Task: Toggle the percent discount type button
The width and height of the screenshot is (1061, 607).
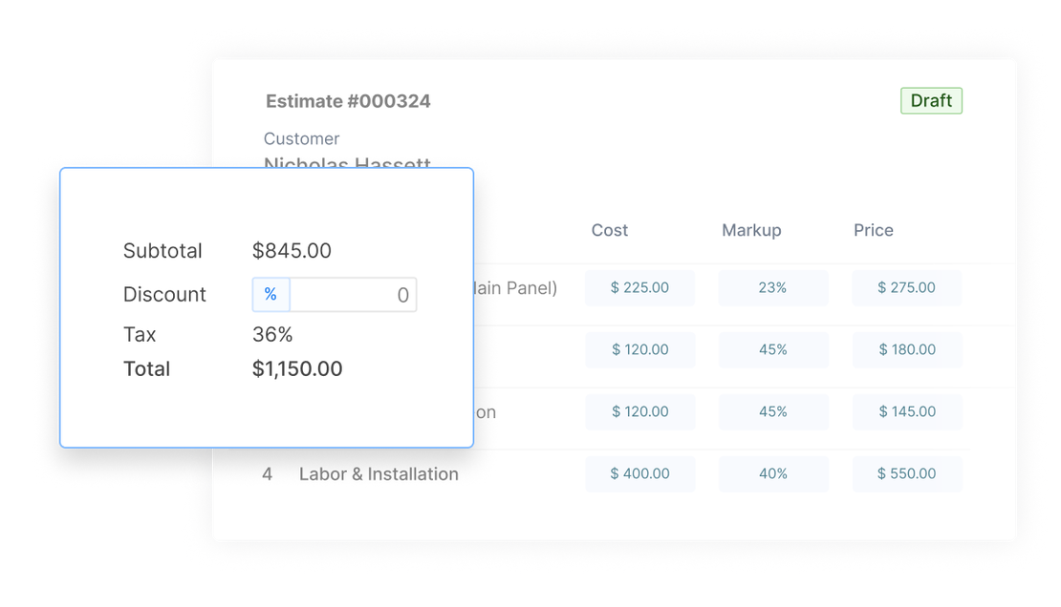Action: (x=271, y=295)
